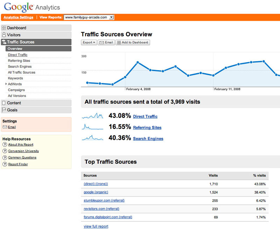Select Keywords from the sidebar menu

15,78
